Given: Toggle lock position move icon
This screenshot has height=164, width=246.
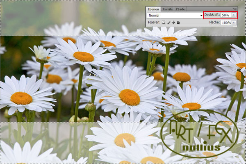Looking at the screenshot, I should (x=173, y=23).
